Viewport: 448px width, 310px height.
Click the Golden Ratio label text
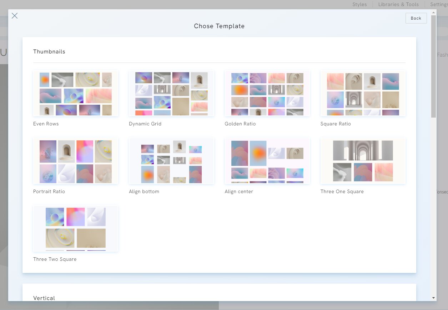coord(240,124)
